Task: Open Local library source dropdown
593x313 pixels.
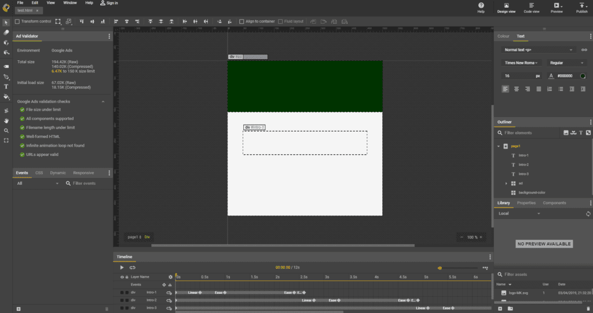Action: pos(519,214)
